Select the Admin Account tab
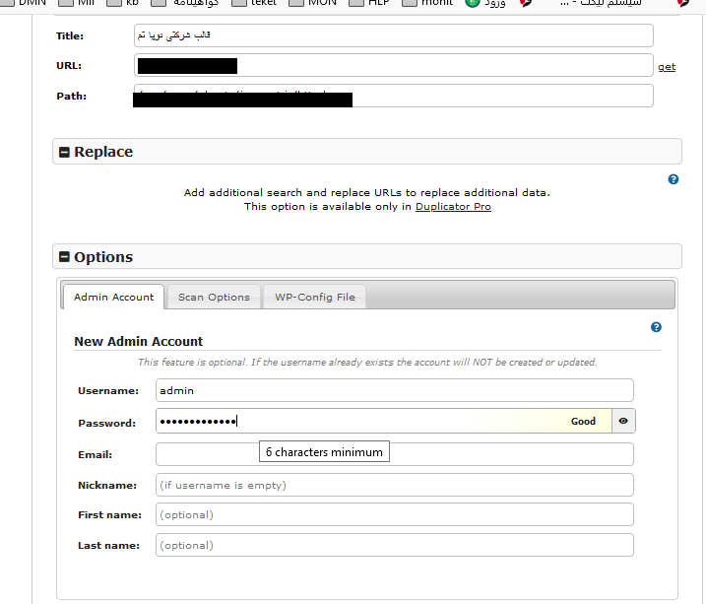This screenshot has width=706, height=604. tap(113, 297)
